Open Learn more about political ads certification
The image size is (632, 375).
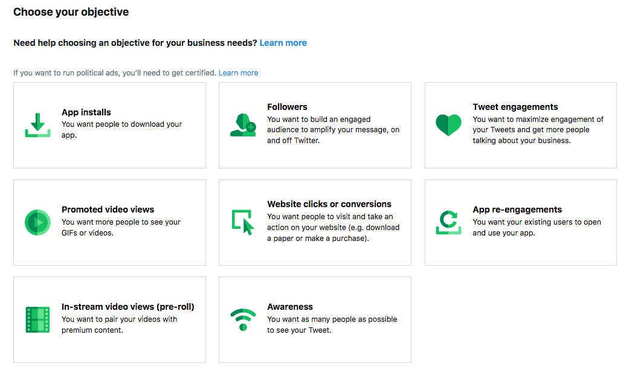(238, 73)
